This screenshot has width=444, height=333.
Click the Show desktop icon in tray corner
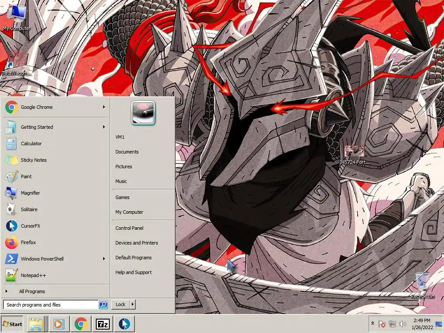tap(440, 324)
